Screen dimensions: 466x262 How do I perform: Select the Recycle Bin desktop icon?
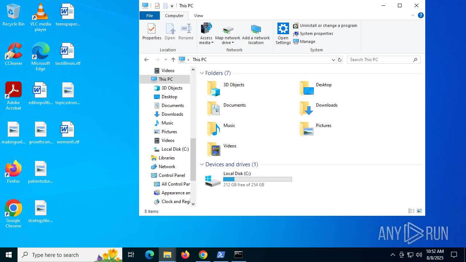(x=13, y=15)
